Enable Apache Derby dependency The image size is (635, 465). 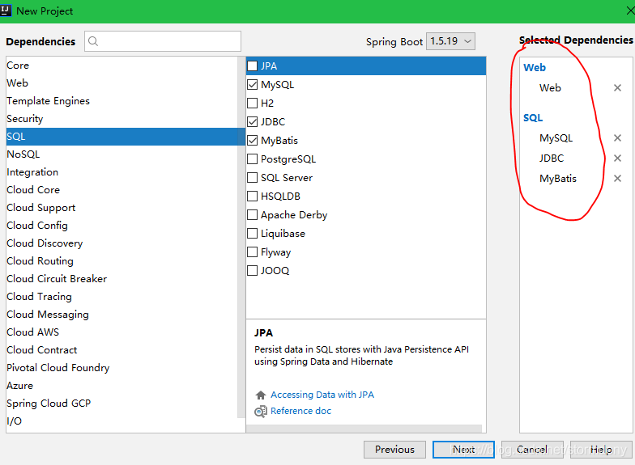(253, 215)
